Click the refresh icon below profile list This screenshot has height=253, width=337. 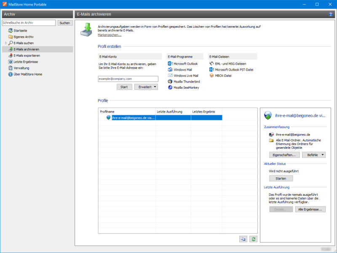coord(253,239)
